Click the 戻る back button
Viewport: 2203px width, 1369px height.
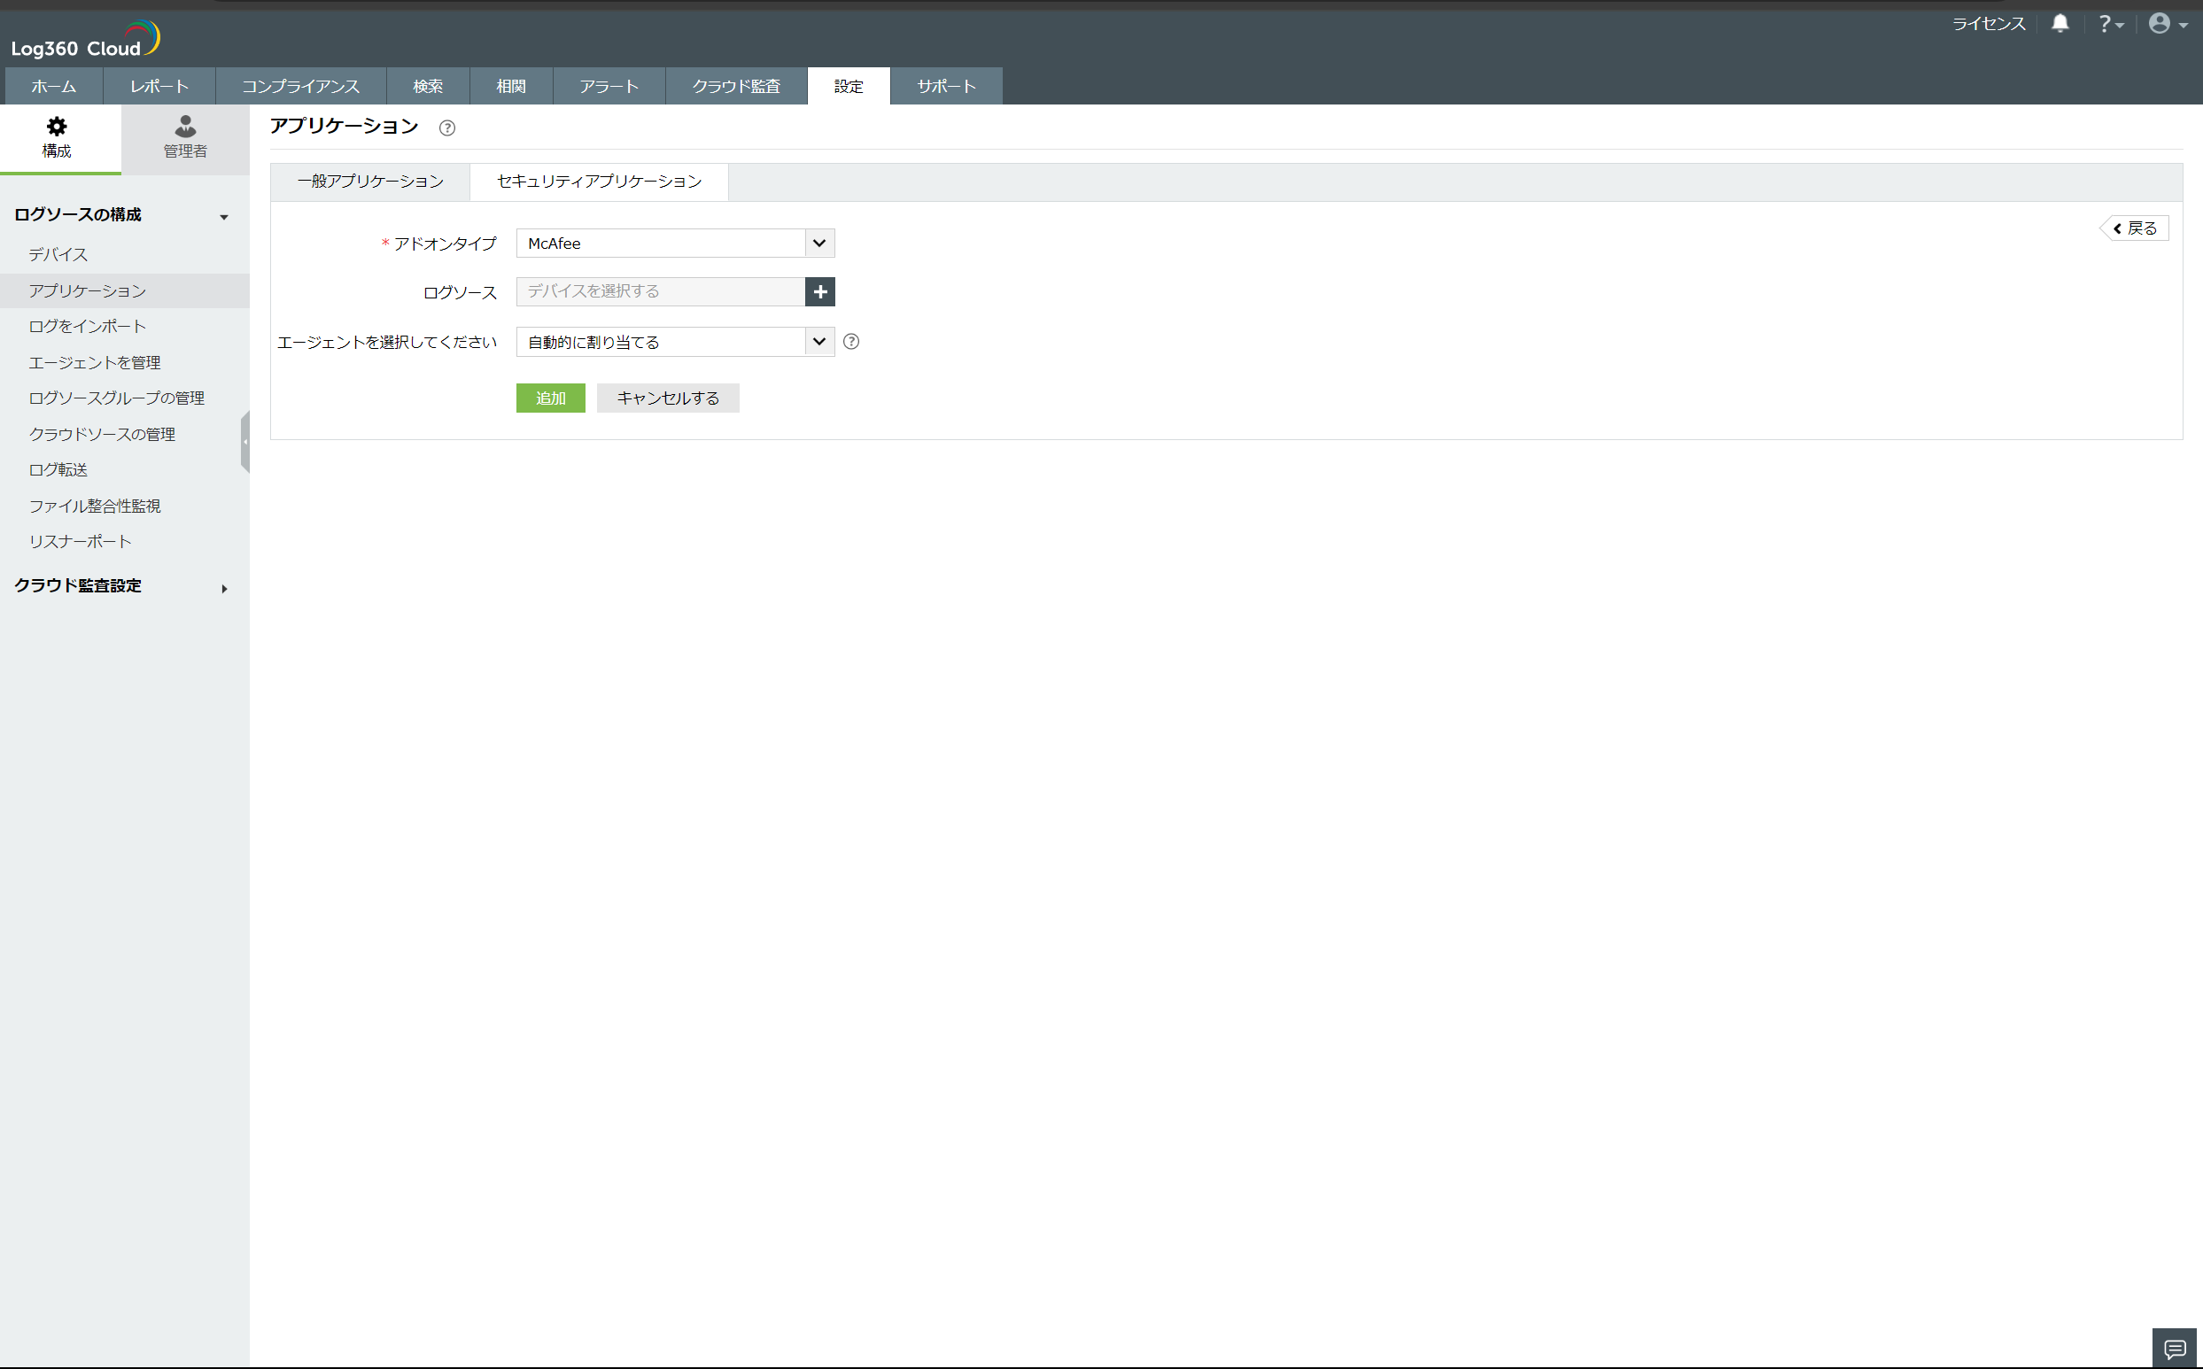tap(2134, 228)
